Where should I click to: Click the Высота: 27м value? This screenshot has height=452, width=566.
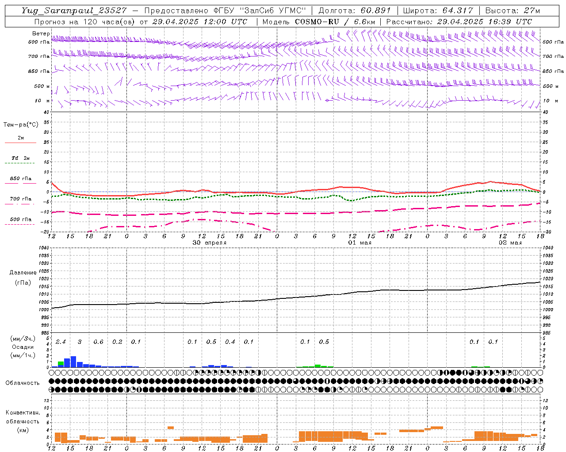pyautogui.click(x=512, y=11)
